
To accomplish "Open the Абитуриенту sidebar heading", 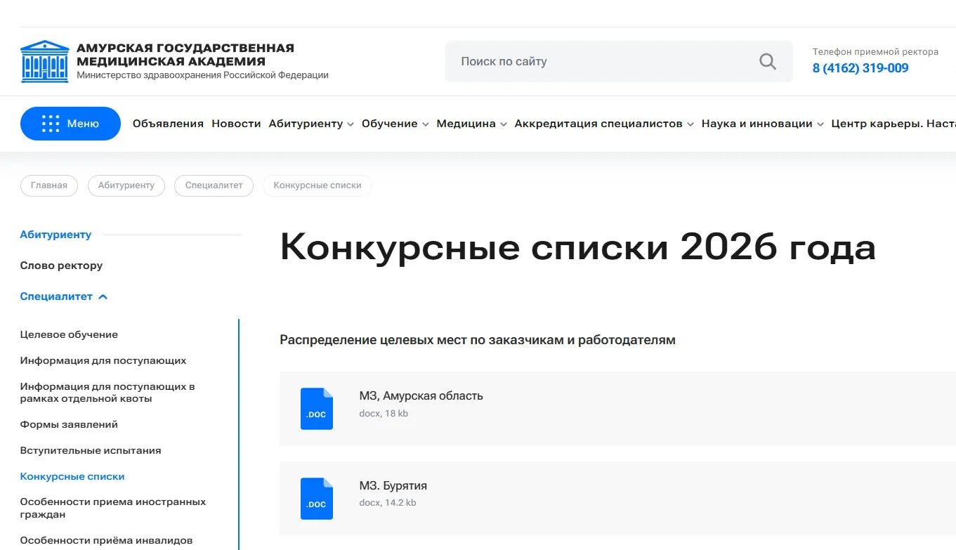I will 55,235.
